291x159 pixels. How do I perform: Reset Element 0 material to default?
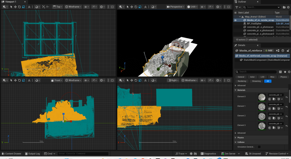pos(287,97)
